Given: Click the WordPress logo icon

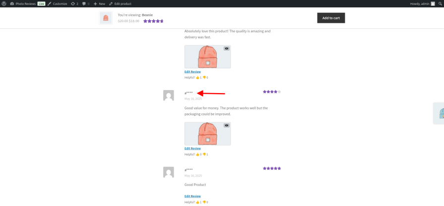Looking at the screenshot, I should coord(4,3).
